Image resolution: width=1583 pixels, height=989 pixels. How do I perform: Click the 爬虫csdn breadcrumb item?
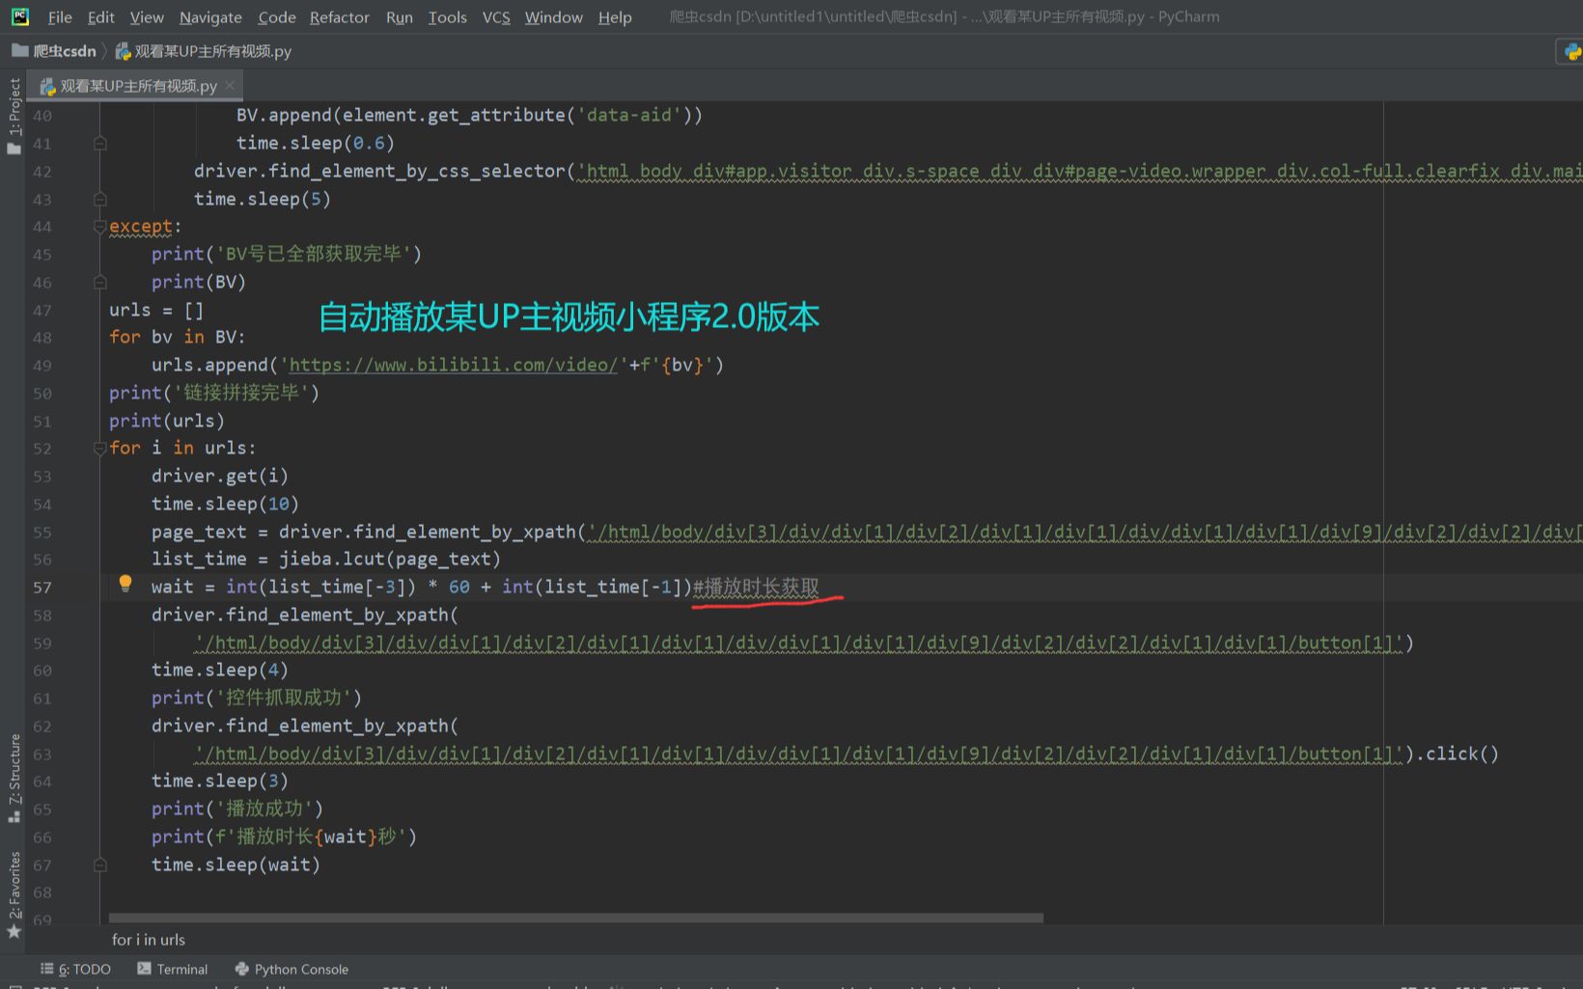64,51
